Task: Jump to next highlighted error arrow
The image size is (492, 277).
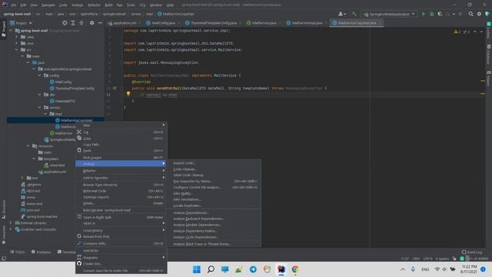Action: (x=481, y=32)
